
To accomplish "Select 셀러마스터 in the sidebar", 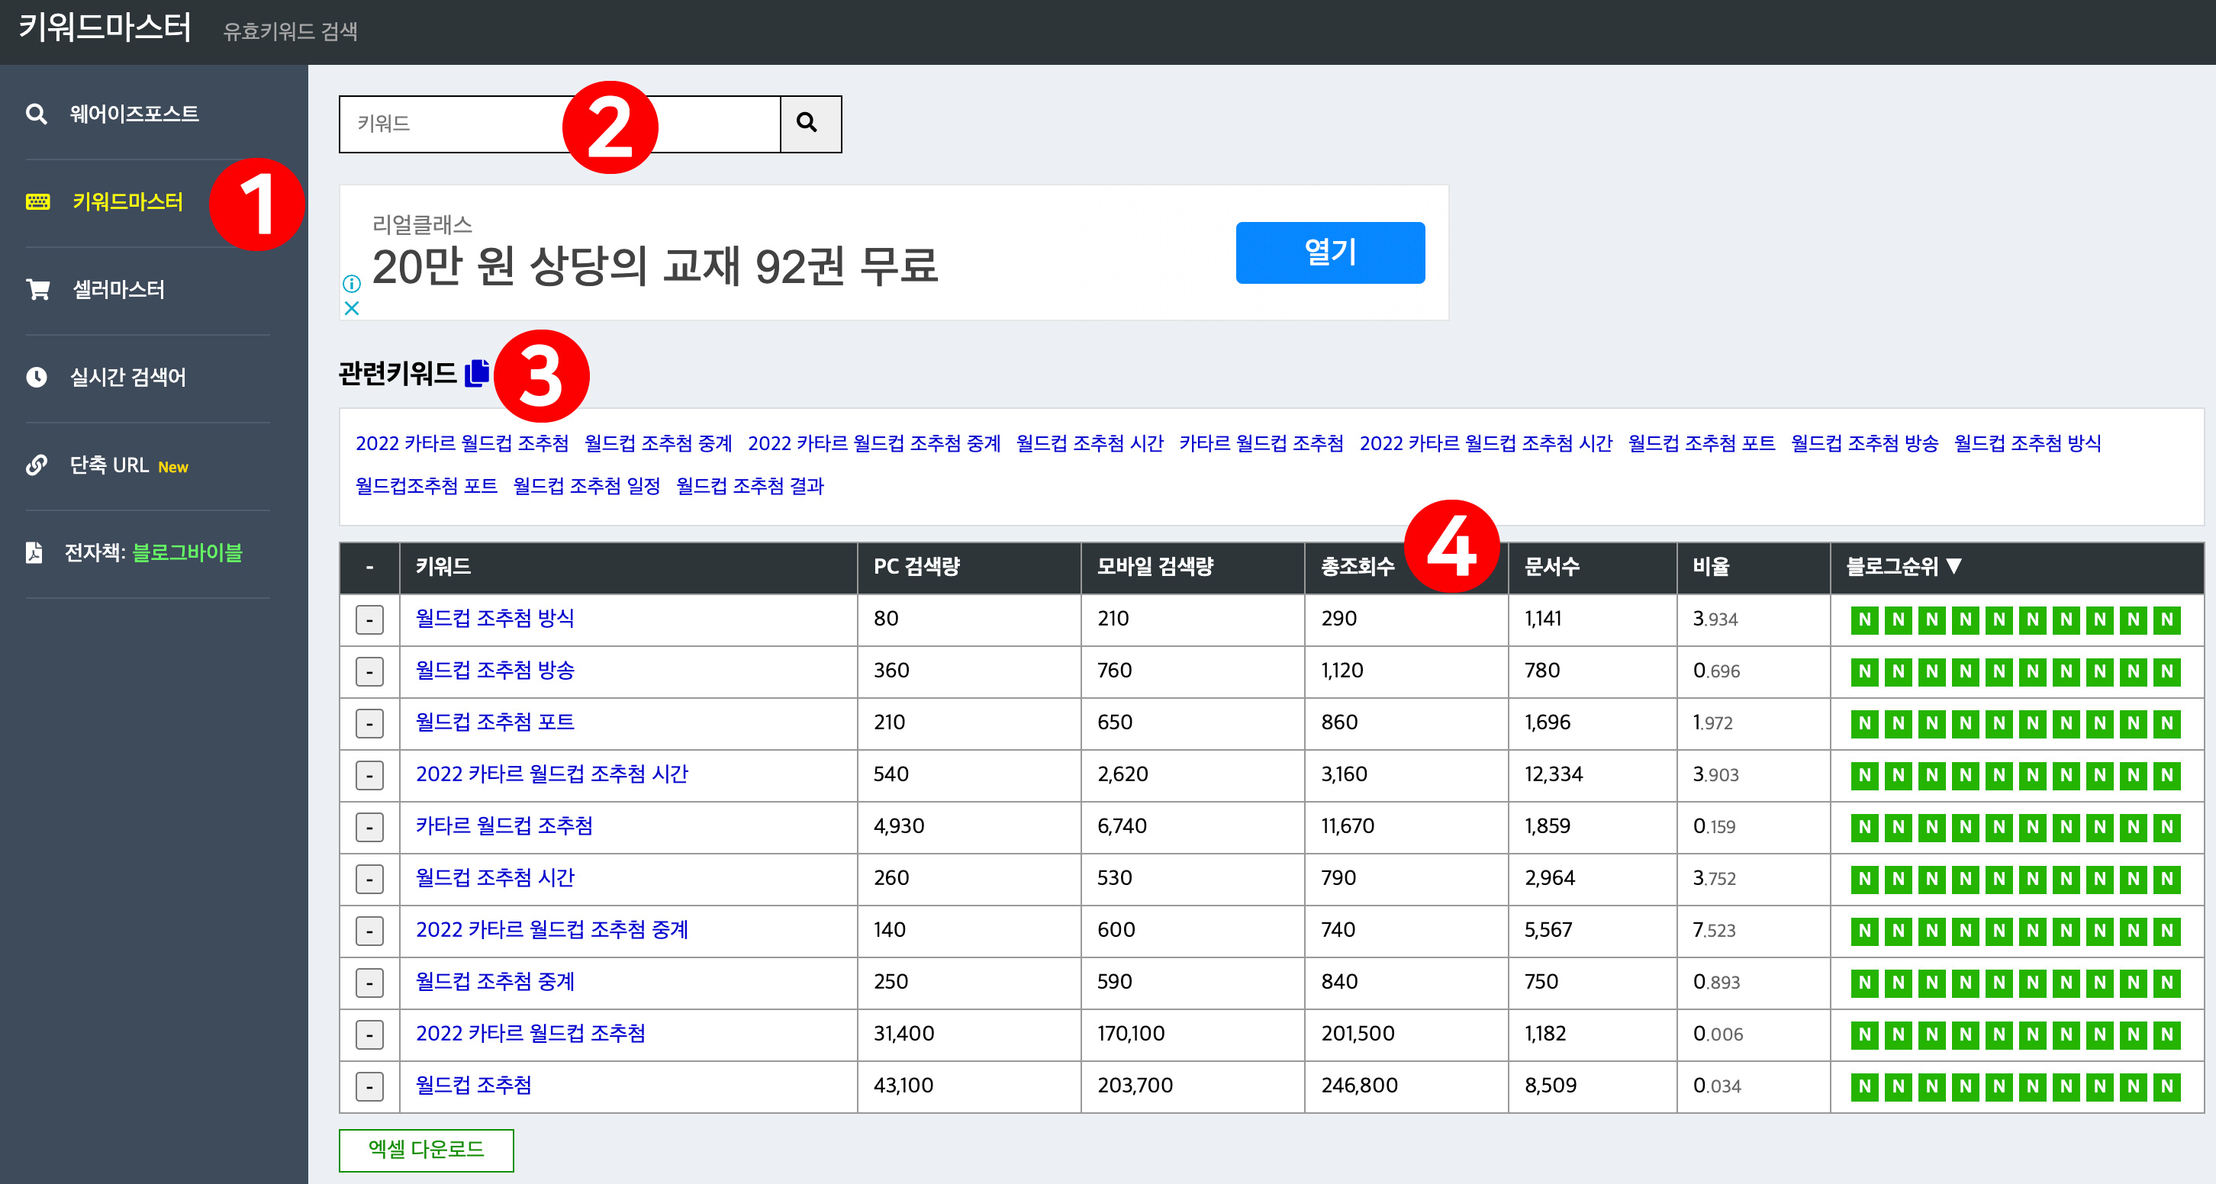I will point(118,290).
